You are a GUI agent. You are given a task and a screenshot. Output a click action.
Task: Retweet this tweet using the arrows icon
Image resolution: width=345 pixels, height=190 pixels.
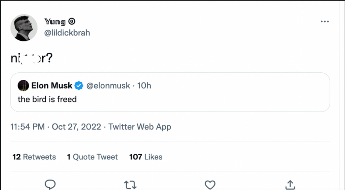[x=130, y=184]
